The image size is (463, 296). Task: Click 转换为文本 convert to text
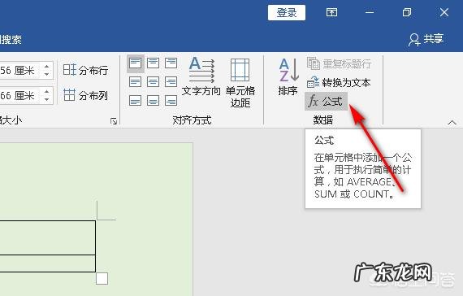coord(339,82)
